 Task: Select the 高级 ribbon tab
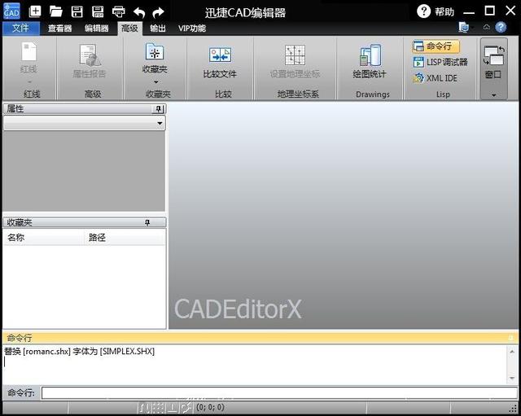(x=130, y=28)
